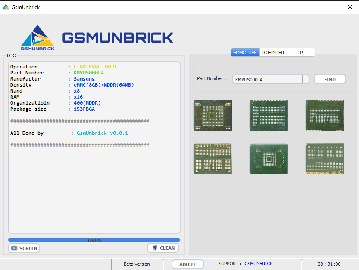Open the ABOUT dialog
Image resolution: width=359 pixels, height=270 pixels.
coord(187,264)
